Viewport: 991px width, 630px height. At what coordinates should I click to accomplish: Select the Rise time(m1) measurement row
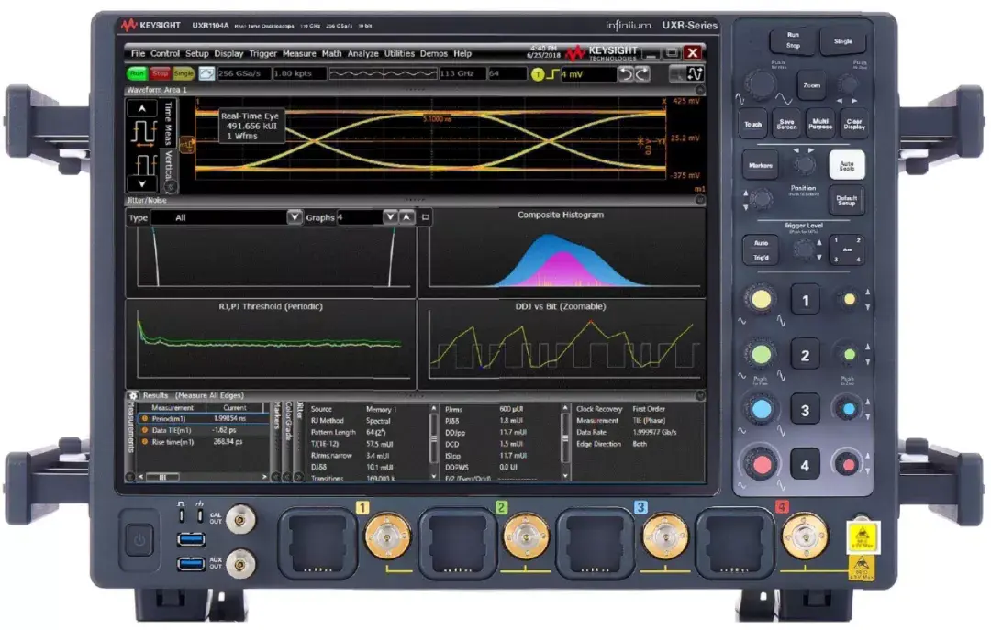(x=202, y=442)
